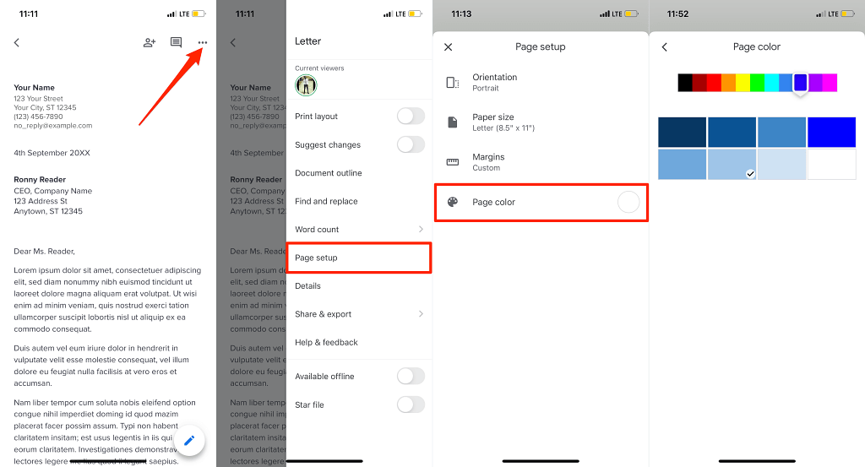This screenshot has height=467, width=865.
Task: Toggle Suggest changes on
Action: (x=411, y=144)
